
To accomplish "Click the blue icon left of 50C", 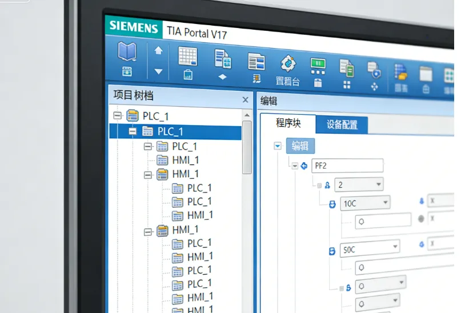I will tap(332, 251).
